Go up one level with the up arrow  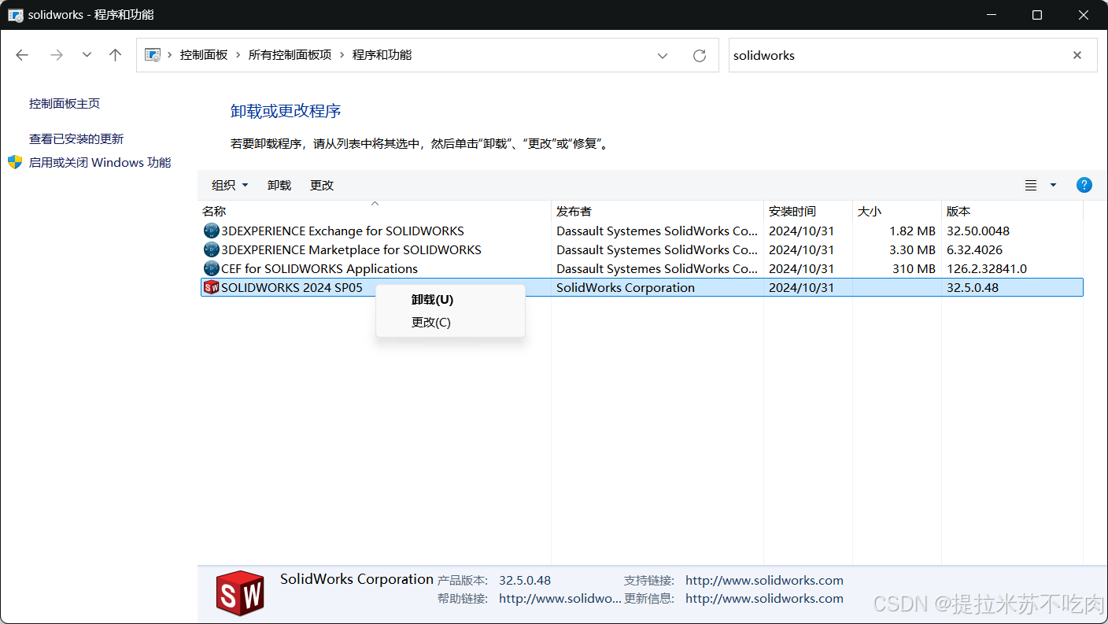116,55
